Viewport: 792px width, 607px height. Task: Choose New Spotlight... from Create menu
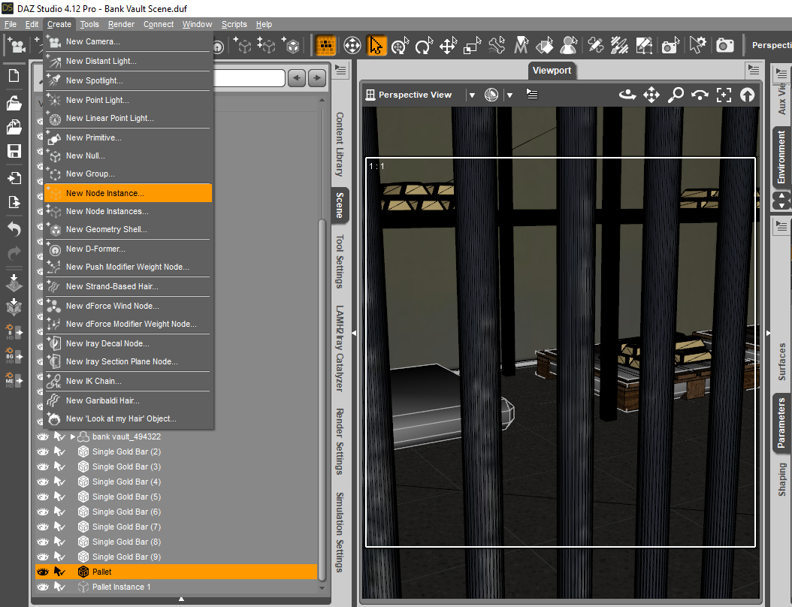click(128, 80)
